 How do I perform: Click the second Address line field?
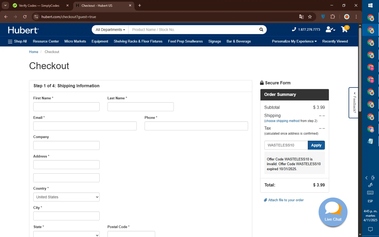[x=66, y=178]
